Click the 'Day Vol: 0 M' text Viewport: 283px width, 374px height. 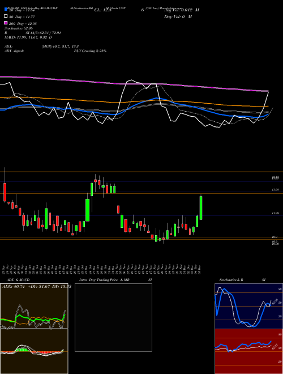pyautogui.click(x=178, y=17)
